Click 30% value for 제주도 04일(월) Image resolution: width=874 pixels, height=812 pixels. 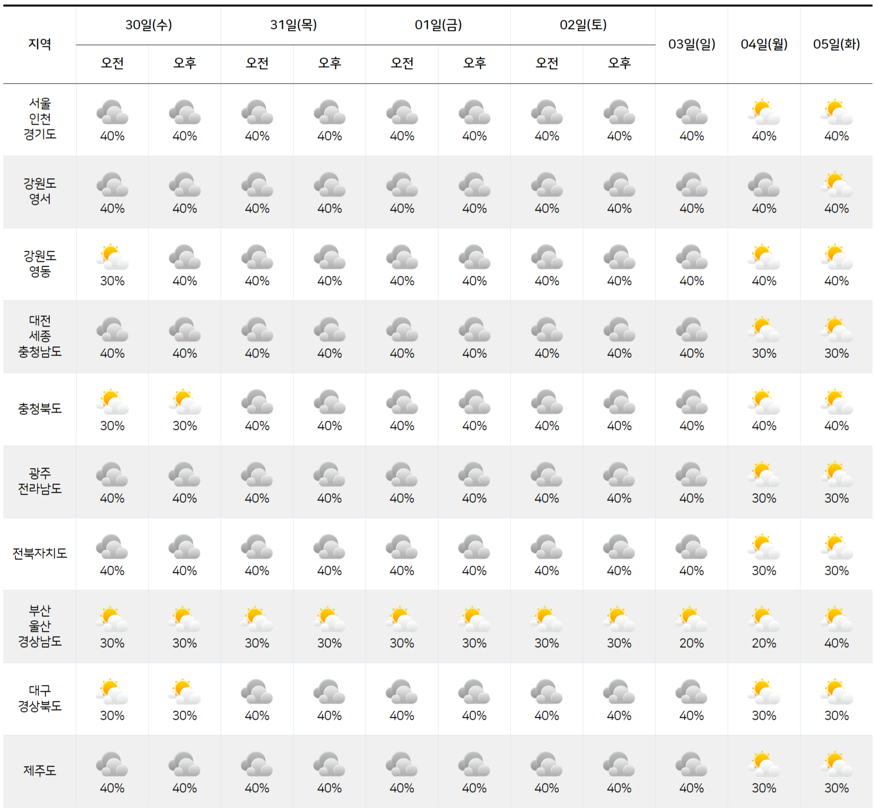pos(764,788)
